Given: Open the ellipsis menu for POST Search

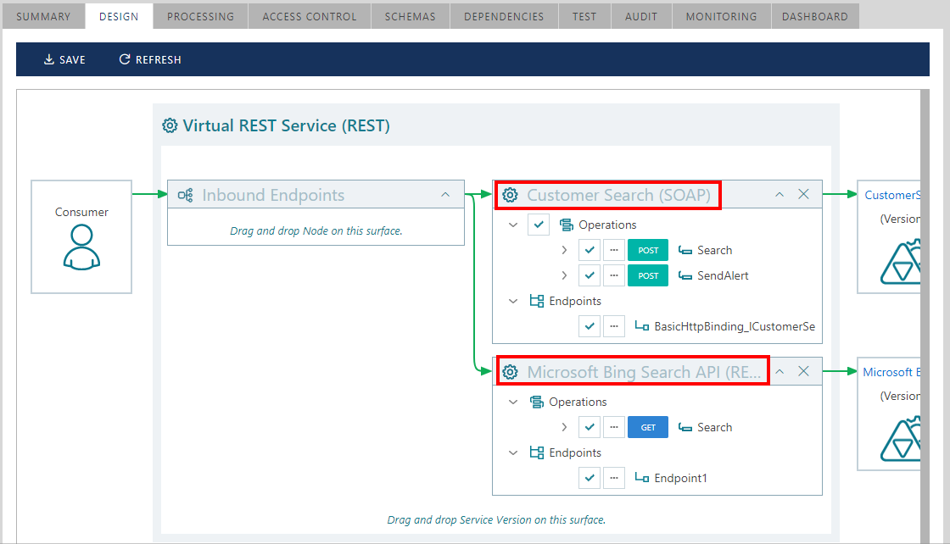Looking at the screenshot, I should [614, 250].
